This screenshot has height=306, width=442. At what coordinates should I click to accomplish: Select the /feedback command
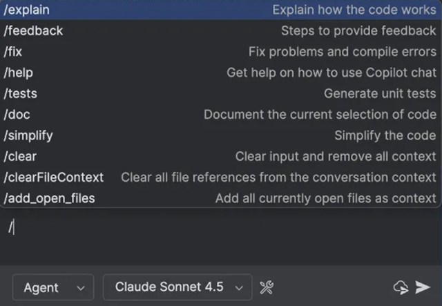33,30
